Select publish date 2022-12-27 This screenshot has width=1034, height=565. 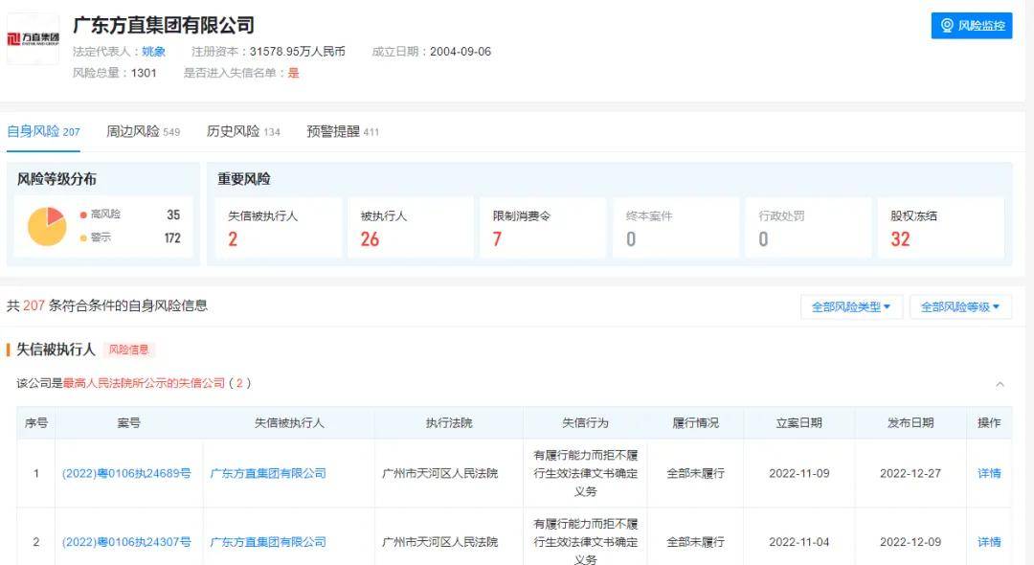pyautogui.click(x=910, y=473)
